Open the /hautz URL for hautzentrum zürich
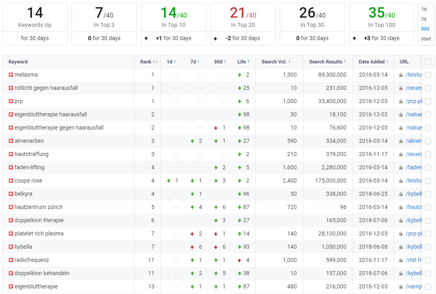436x294 pixels. pos(414,207)
